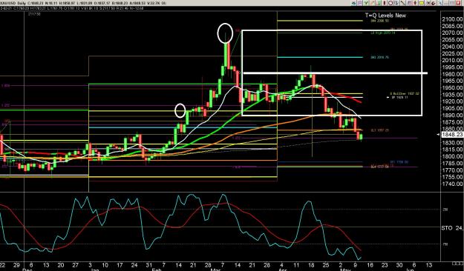Click the 25 date on time axis

pos(326,265)
